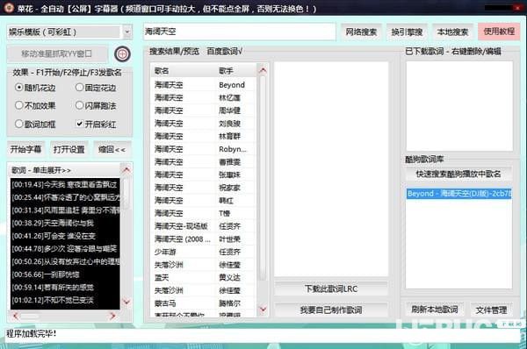The height and width of the screenshot is (349, 527).
Task: Click the 换引擎搜 button
Action: pos(407,32)
